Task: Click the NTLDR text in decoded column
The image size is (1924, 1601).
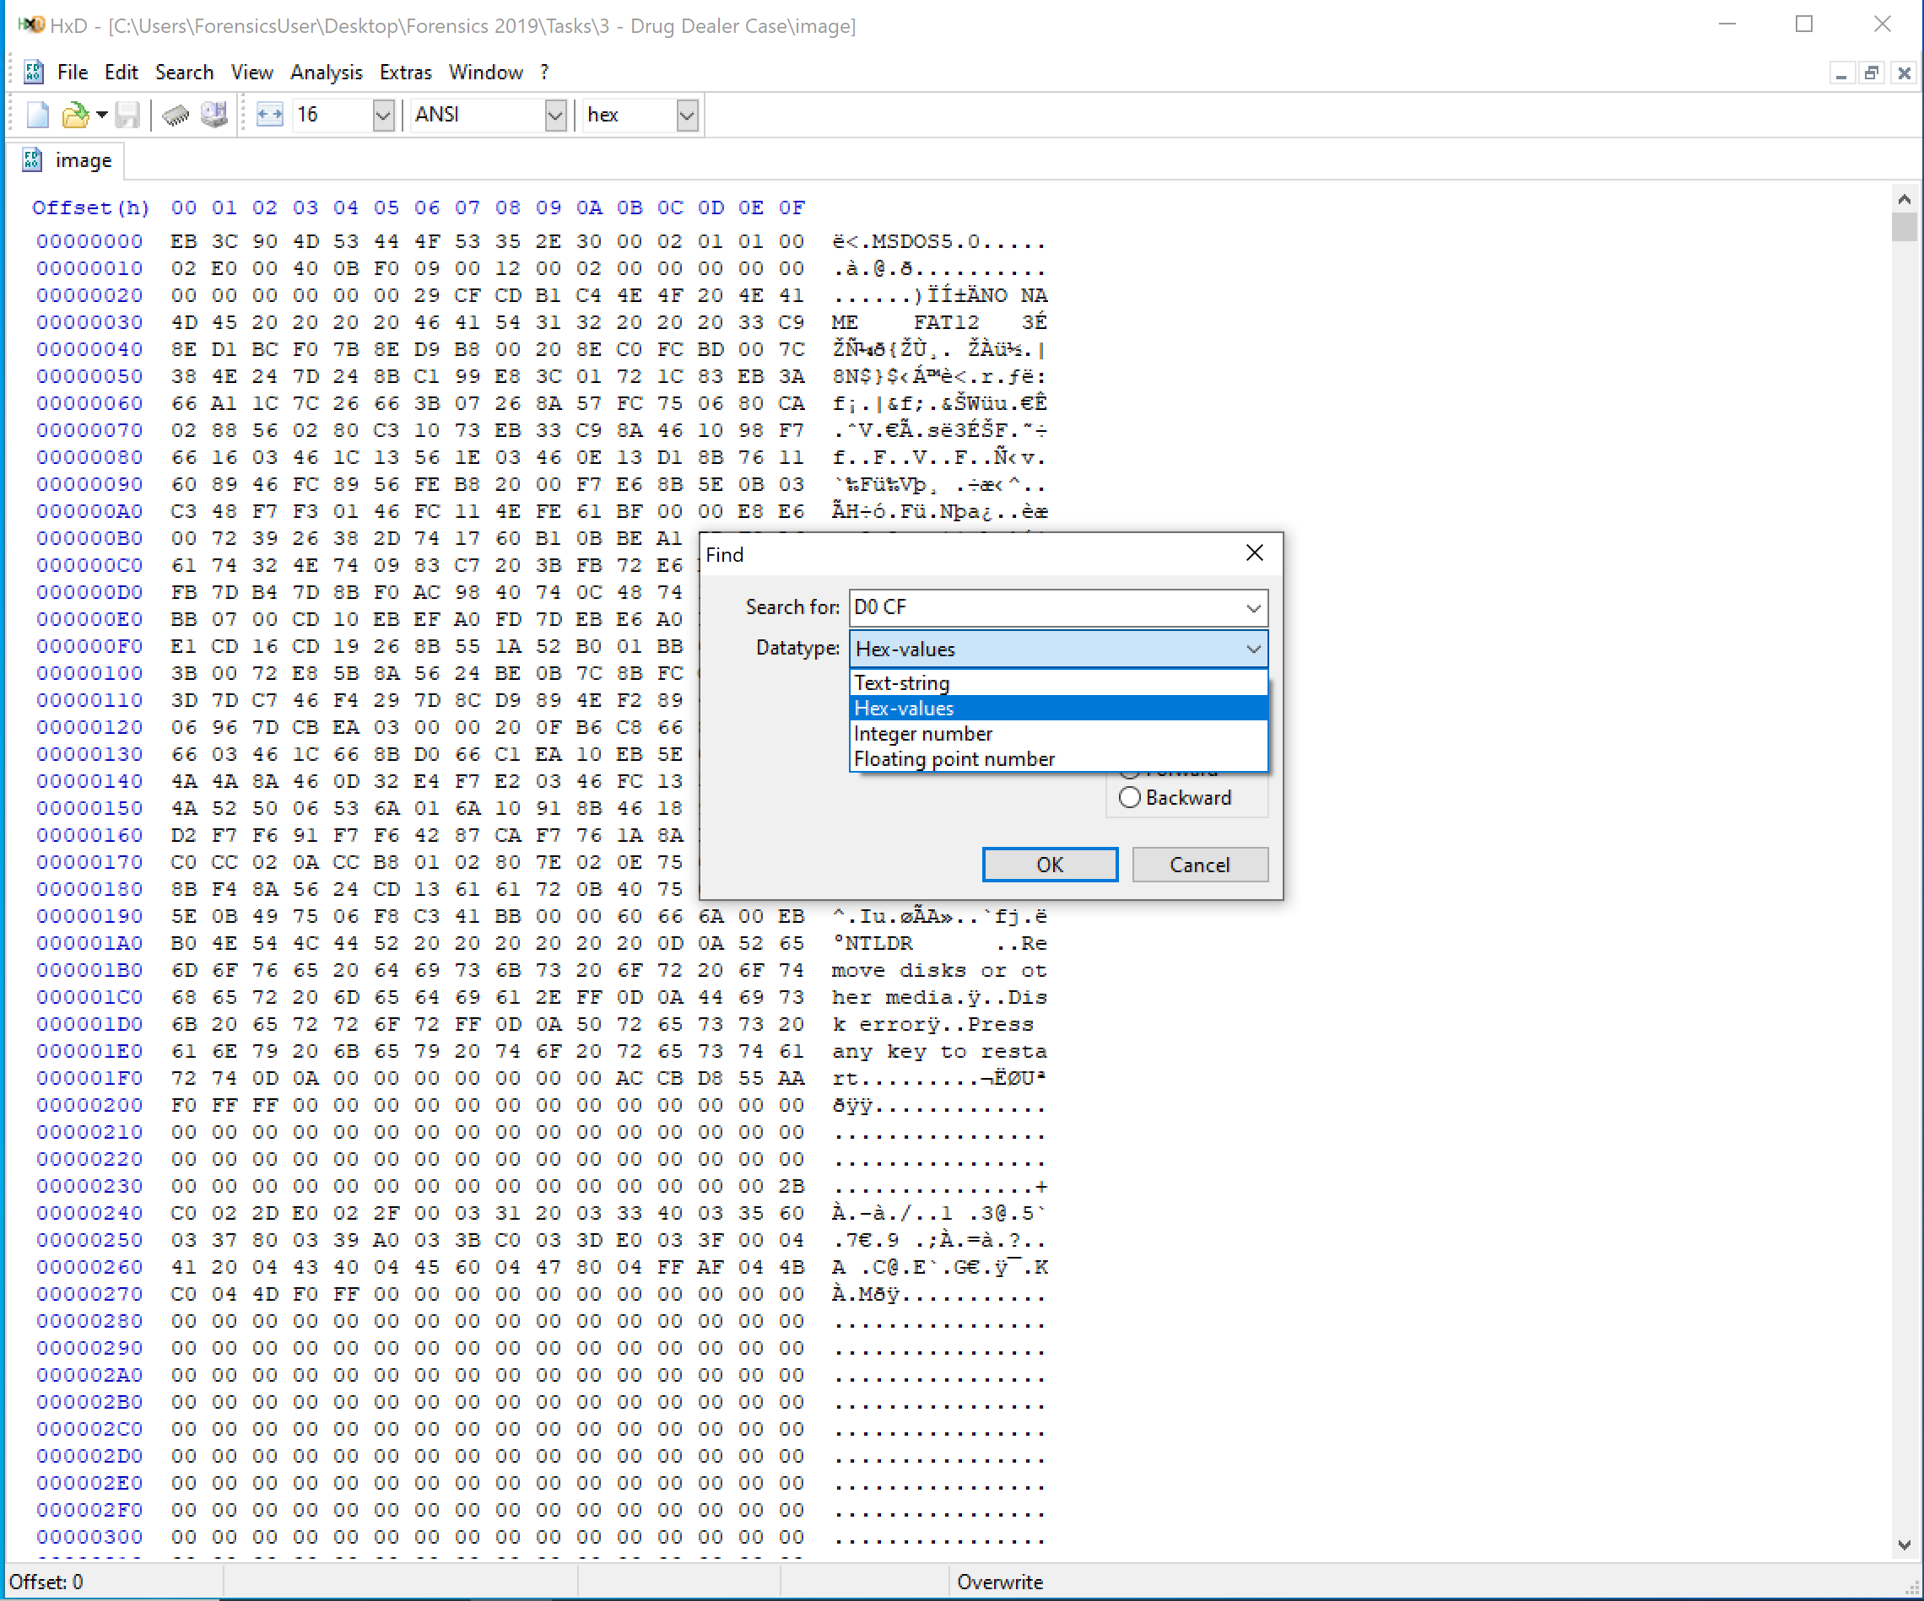Action: click(878, 943)
